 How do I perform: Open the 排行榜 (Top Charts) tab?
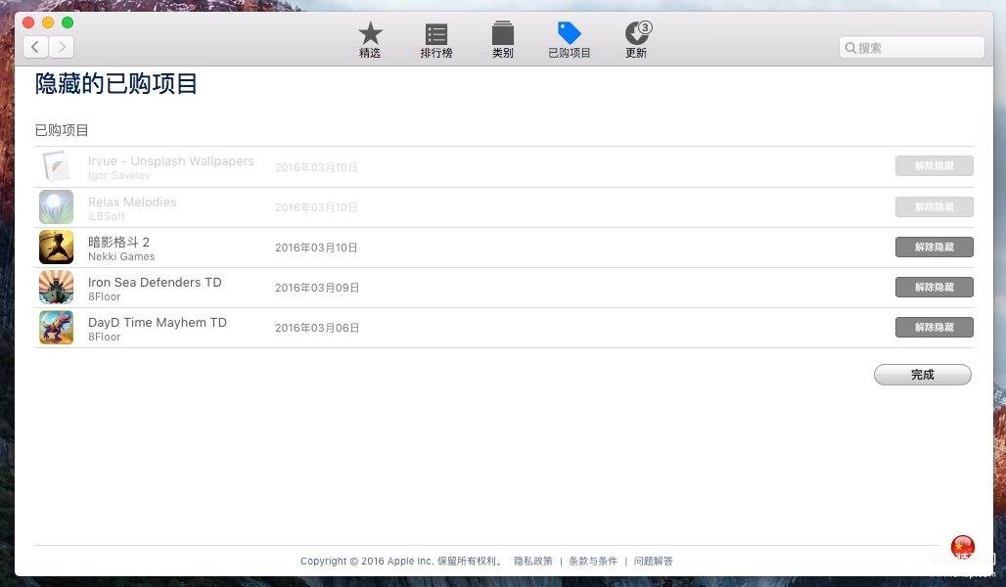click(x=436, y=40)
